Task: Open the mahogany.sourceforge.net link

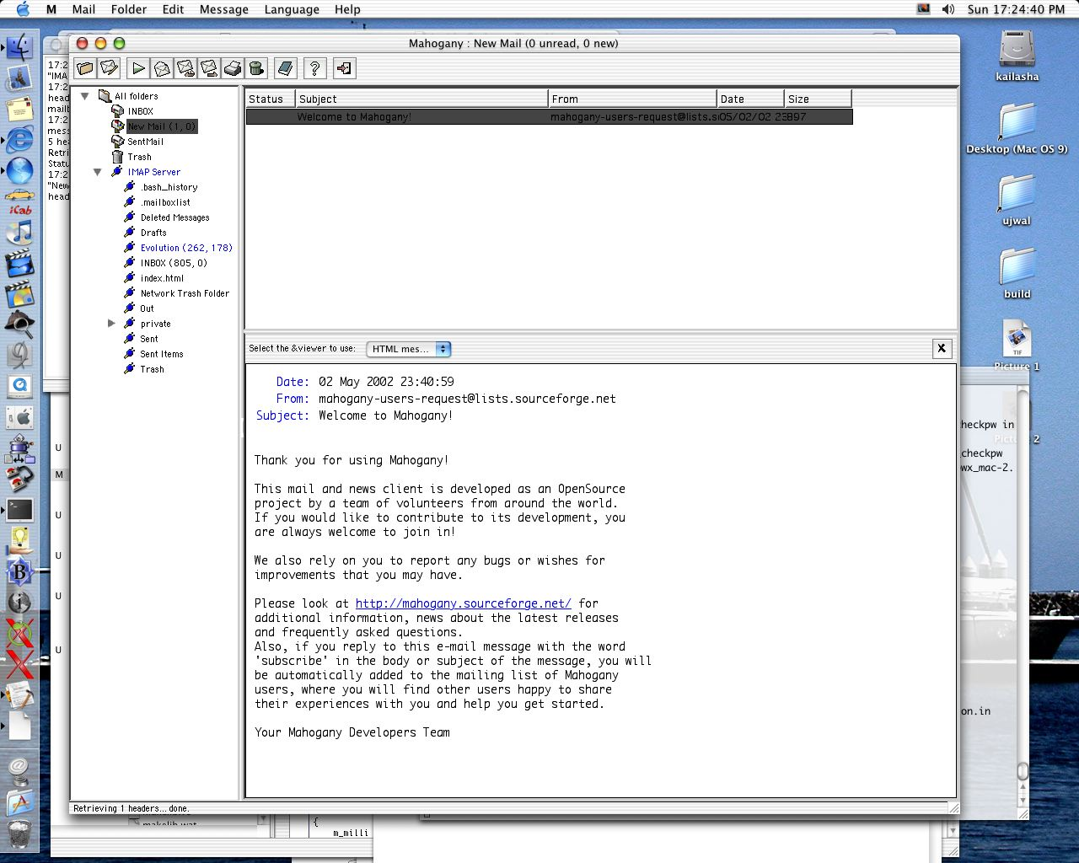Action: point(463,603)
